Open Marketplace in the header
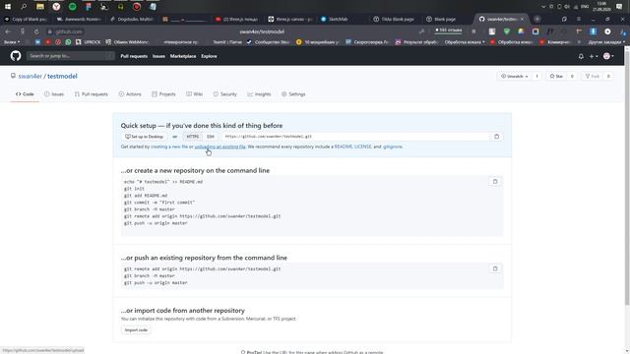Screen dimensions: 630x354 (183, 56)
